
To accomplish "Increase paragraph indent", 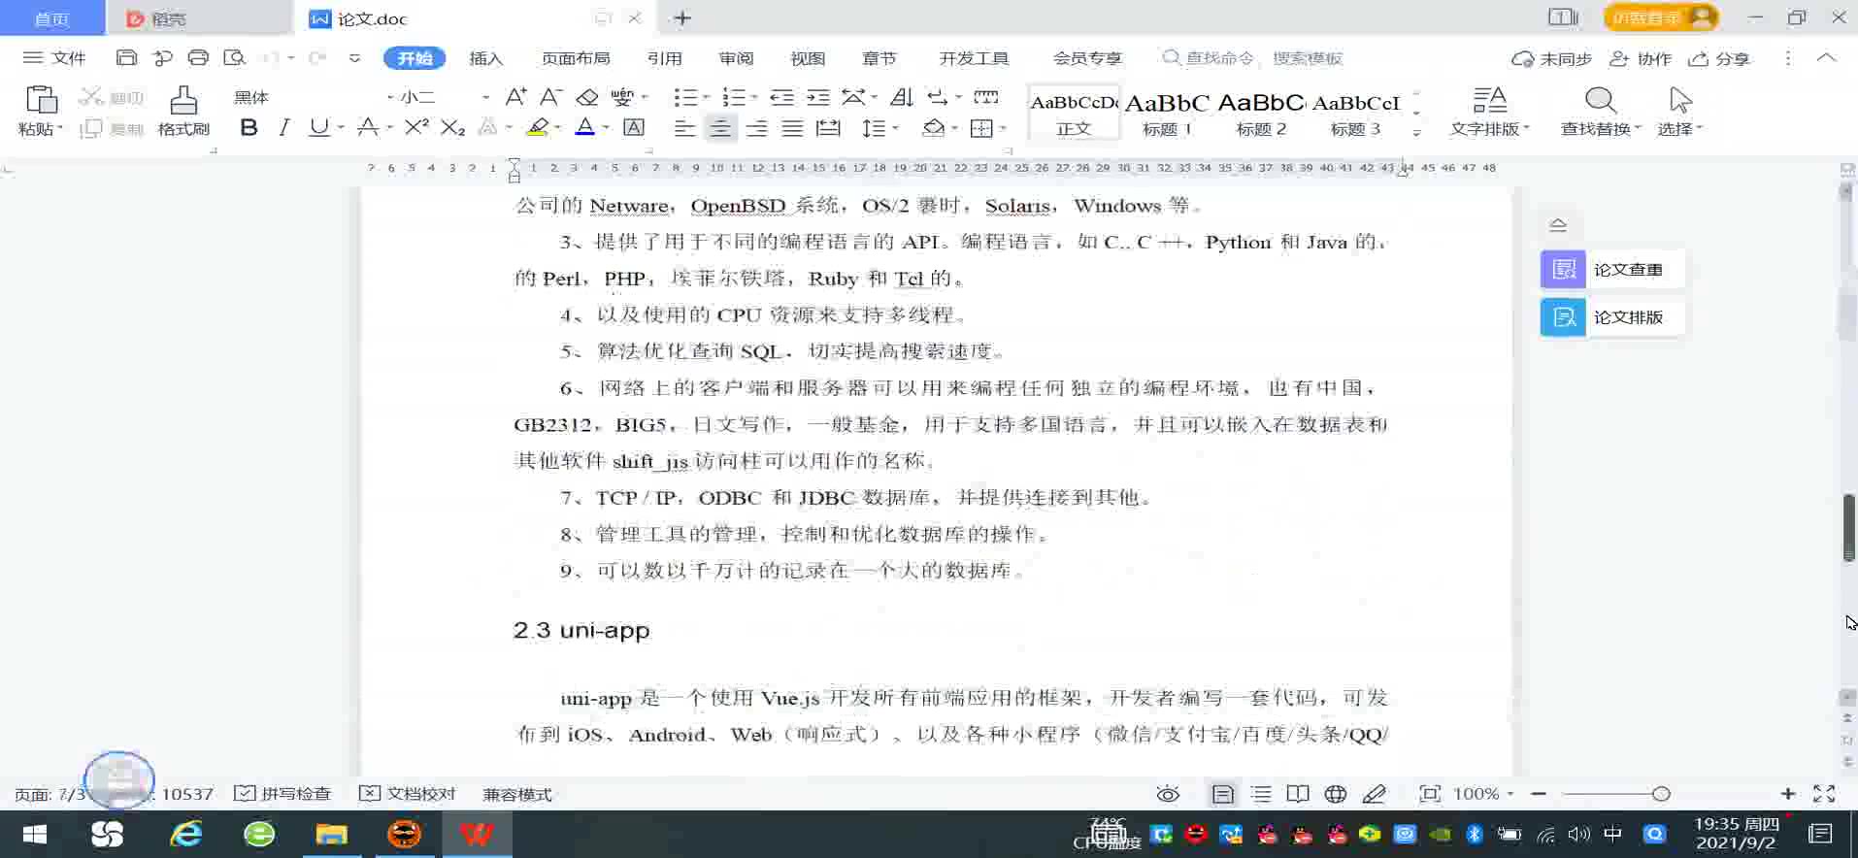I will 818,97.
